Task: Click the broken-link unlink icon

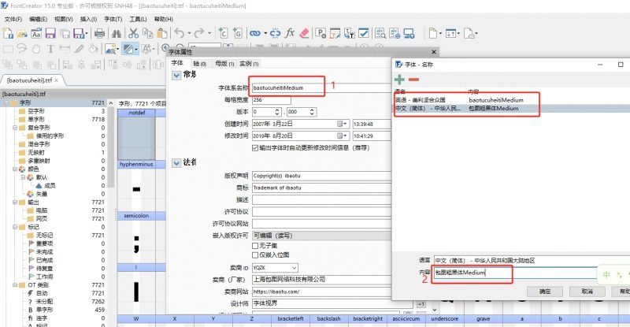Action: tap(275, 33)
